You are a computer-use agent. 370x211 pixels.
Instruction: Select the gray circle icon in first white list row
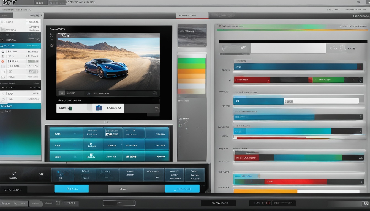pyautogui.click(x=3, y=51)
